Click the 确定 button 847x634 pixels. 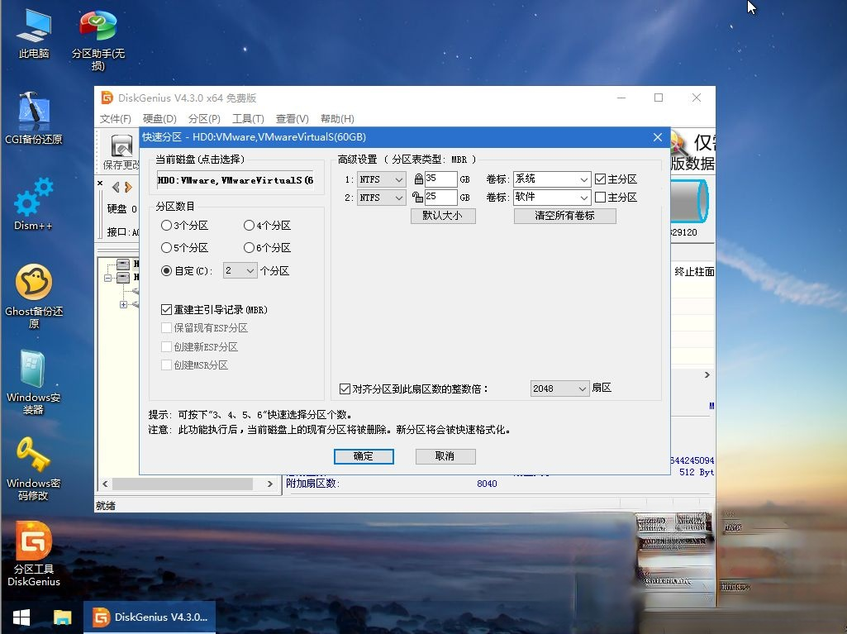click(364, 456)
